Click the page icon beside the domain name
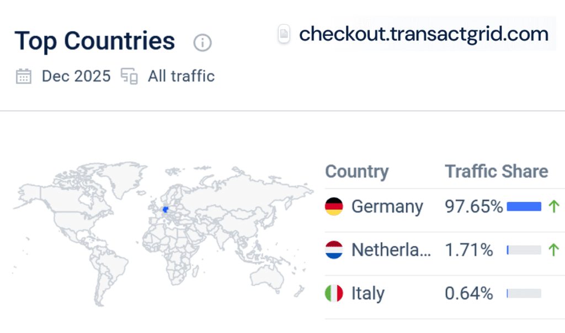 click(284, 34)
